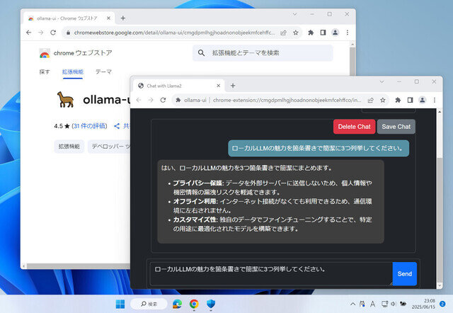453x313 pixels.
Task: Click the IME A input indicator
Action: tap(373, 304)
